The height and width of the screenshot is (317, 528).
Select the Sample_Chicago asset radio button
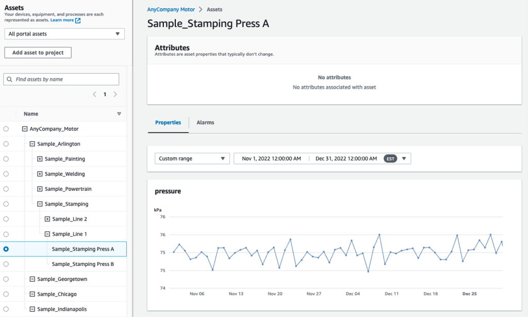(6, 294)
